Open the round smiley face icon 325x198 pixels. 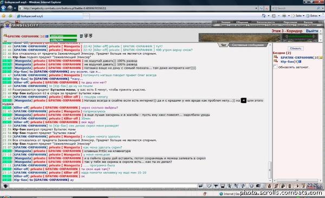coord(251,186)
